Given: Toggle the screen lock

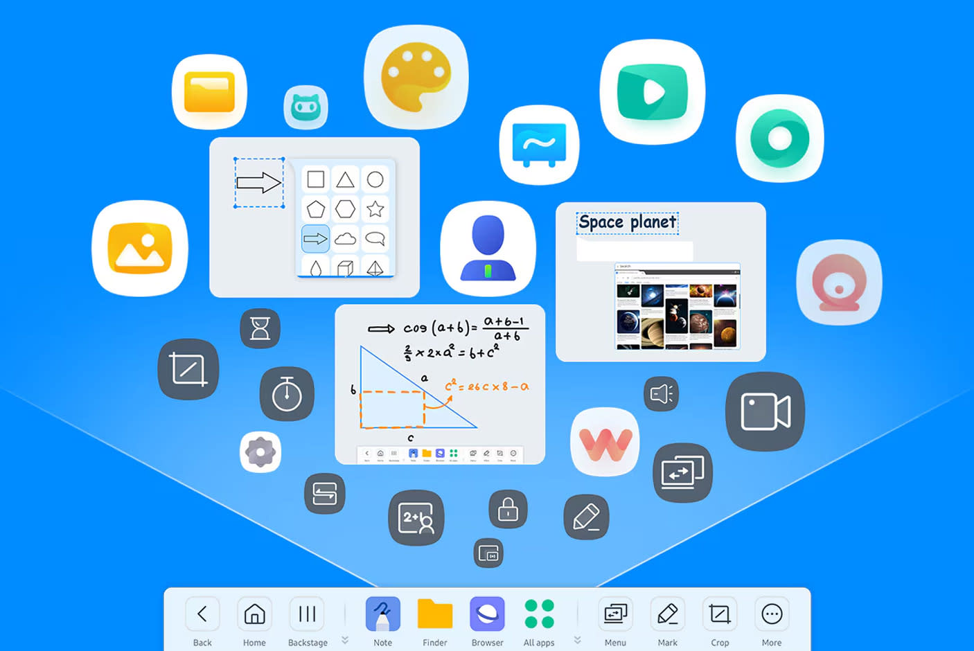Looking at the screenshot, I should coord(507,509).
